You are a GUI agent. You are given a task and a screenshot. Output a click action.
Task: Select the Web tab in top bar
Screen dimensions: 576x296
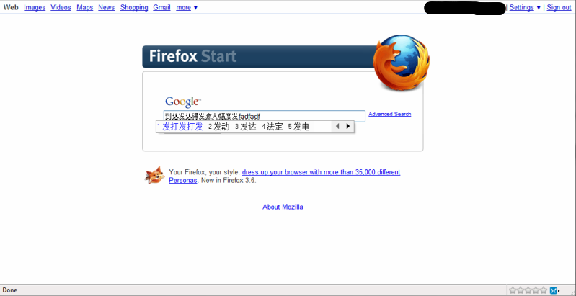[x=11, y=7]
